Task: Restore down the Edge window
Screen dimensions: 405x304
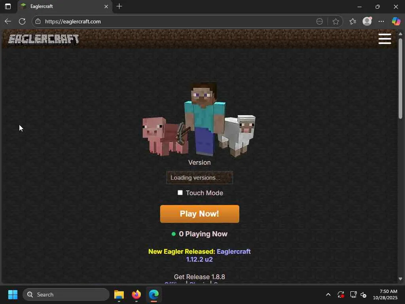Action: click(x=378, y=7)
